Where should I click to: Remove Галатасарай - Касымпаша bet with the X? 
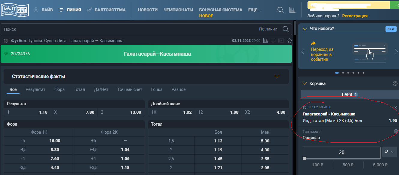[395, 107]
